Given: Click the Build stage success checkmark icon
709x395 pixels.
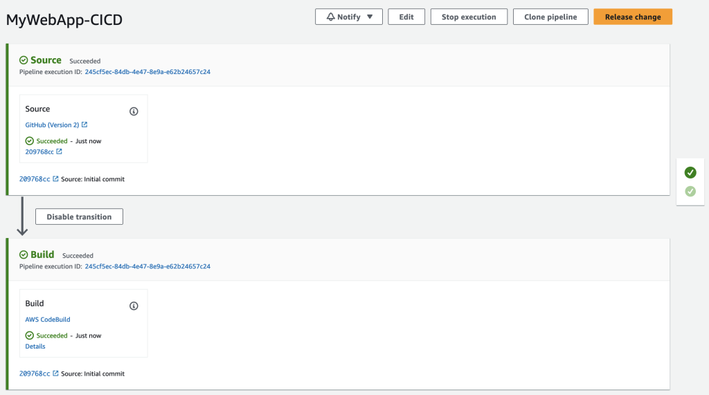Looking at the screenshot, I should [x=24, y=255].
